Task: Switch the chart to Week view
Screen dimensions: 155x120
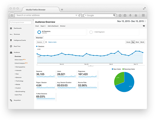Action: click(137, 42)
